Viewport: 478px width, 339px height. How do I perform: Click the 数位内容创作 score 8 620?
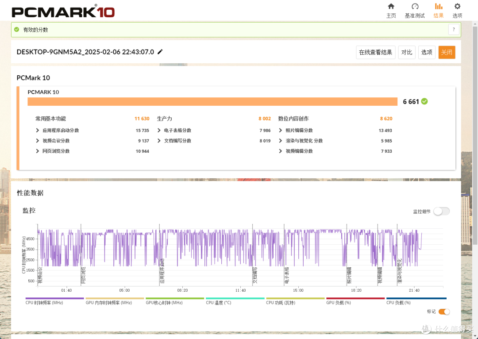(386, 119)
